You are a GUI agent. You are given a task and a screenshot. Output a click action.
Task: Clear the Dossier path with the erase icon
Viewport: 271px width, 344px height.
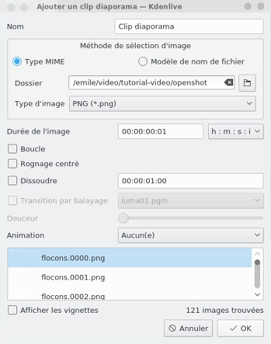click(x=228, y=83)
